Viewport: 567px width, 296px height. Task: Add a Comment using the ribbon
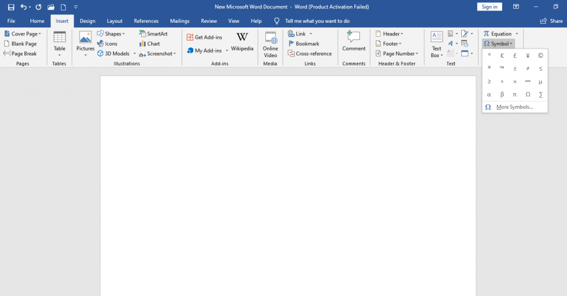354,42
